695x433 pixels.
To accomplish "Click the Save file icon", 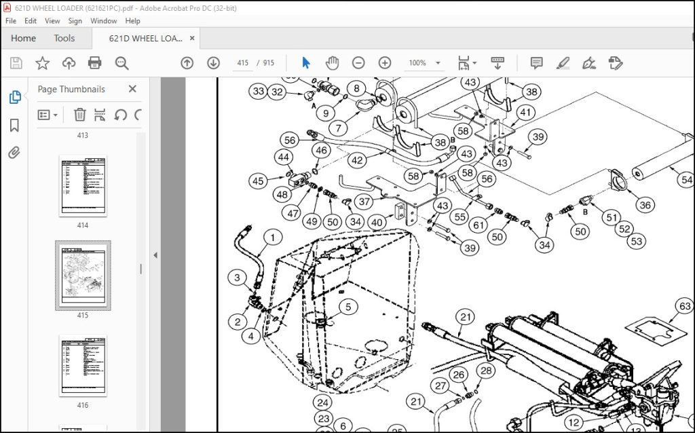I will (x=16, y=63).
